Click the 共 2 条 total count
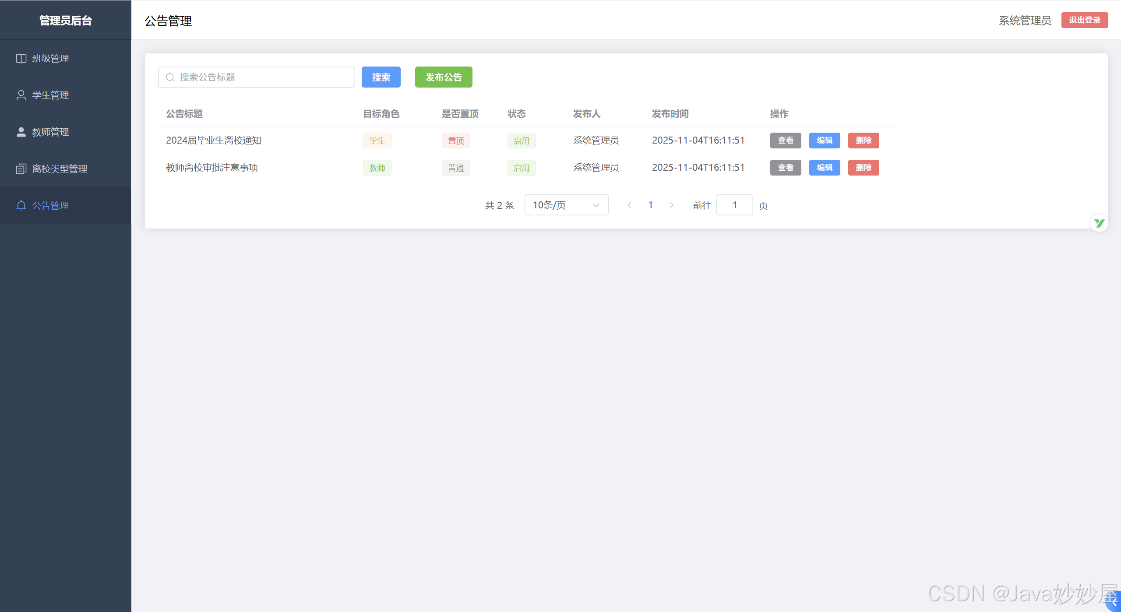The width and height of the screenshot is (1121, 612). click(500, 205)
